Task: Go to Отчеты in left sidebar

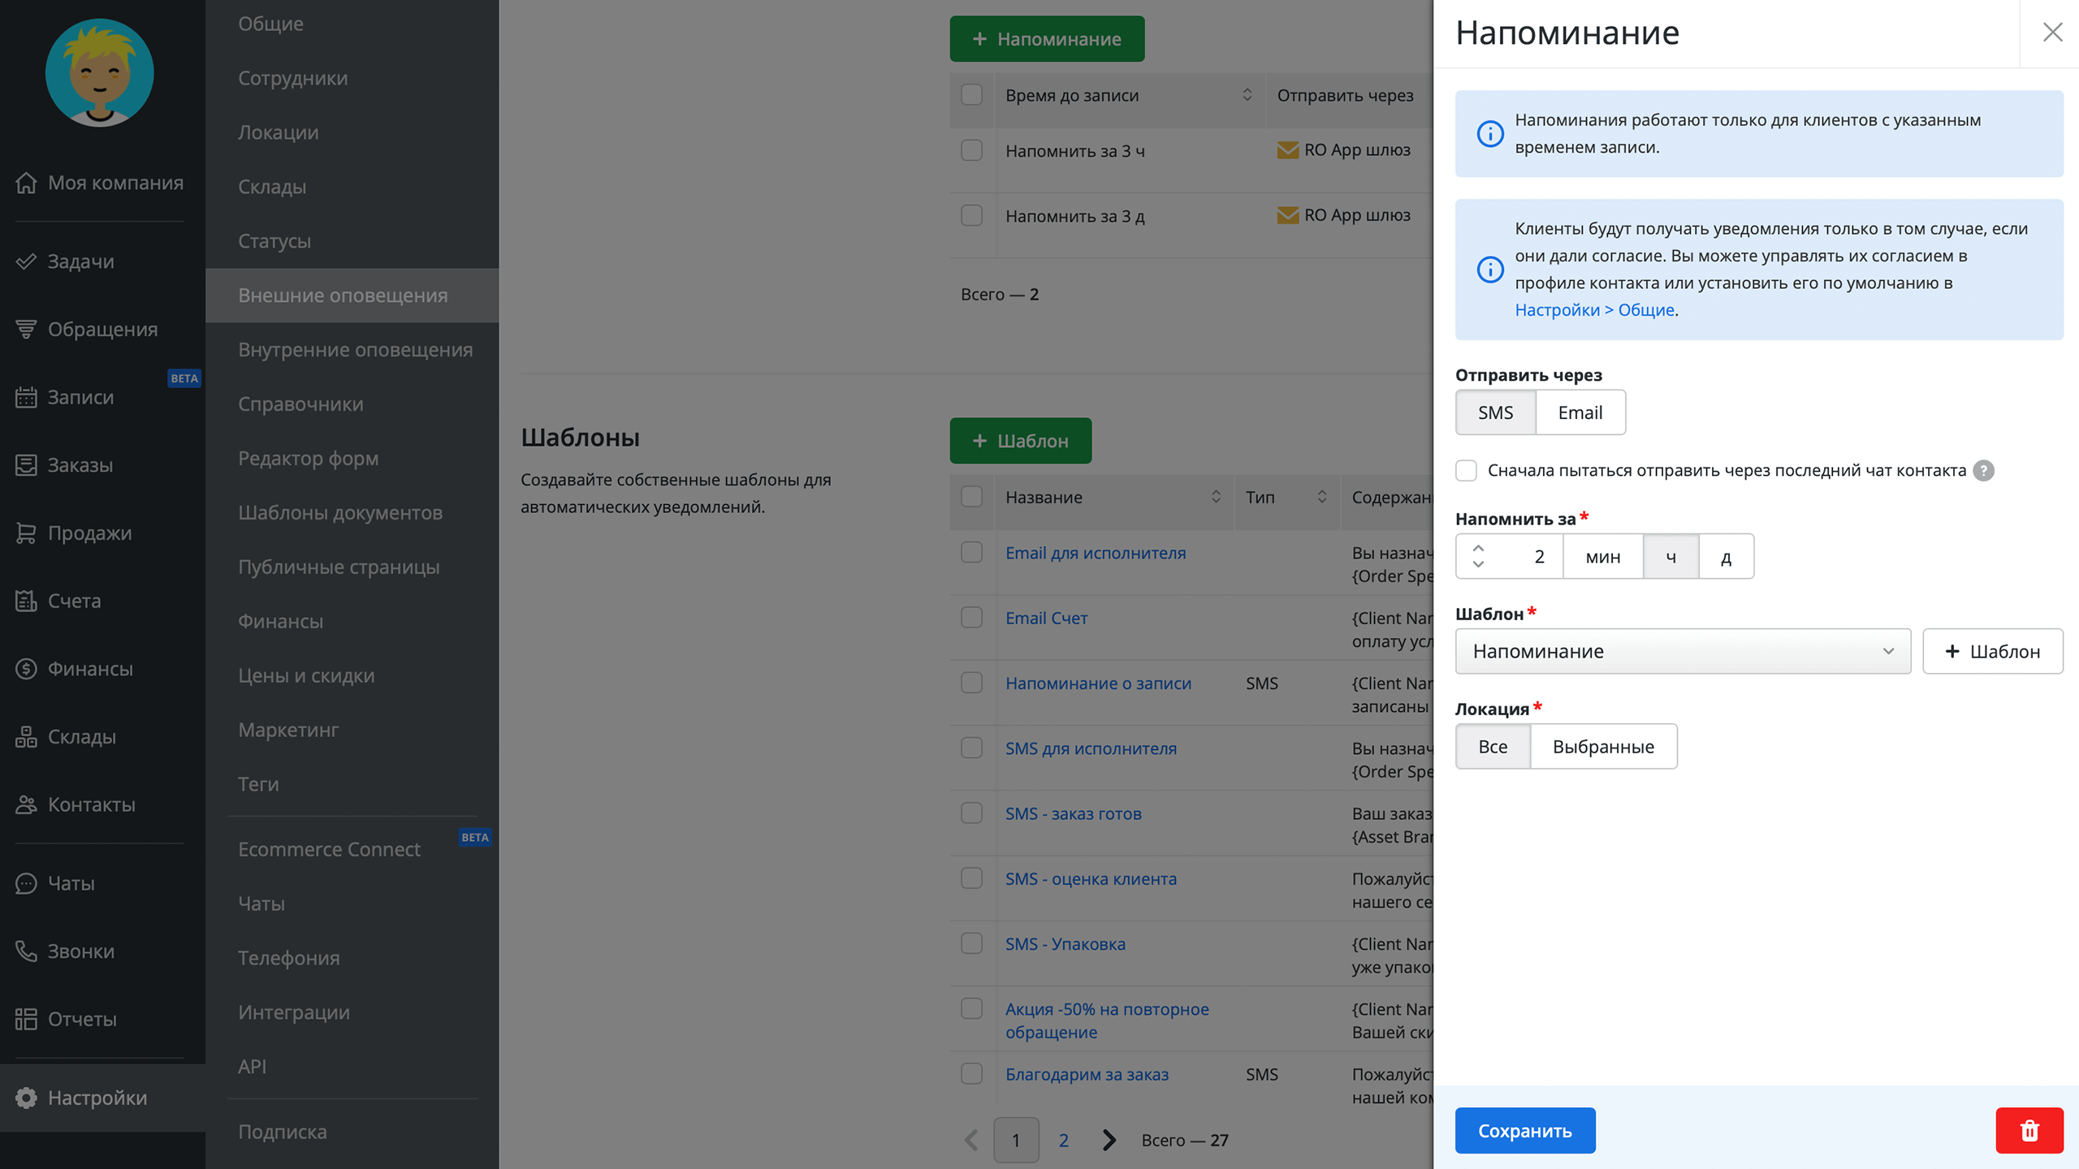Action: click(x=81, y=1019)
